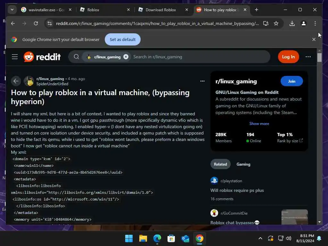Click the reddit URL in address bar
328x246 pixels.
coord(157,23)
